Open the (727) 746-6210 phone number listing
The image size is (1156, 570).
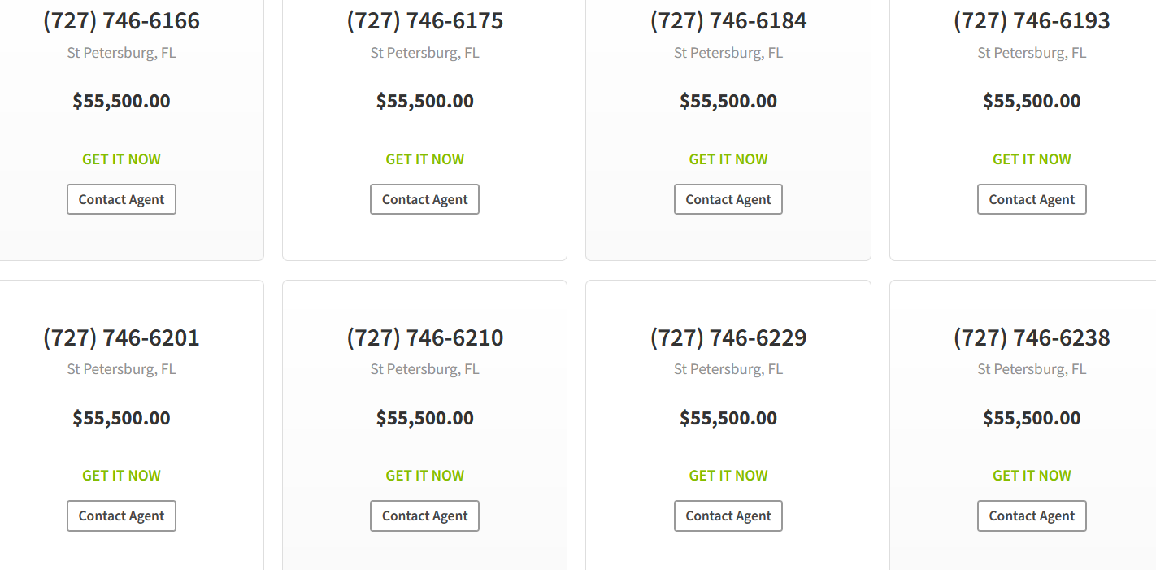[424, 337]
